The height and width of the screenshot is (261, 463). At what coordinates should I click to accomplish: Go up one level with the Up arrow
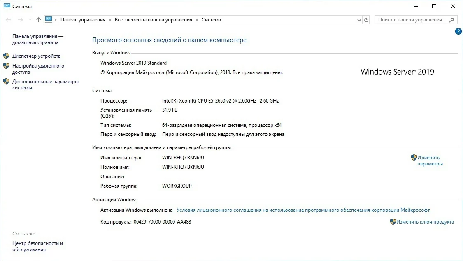38,20
